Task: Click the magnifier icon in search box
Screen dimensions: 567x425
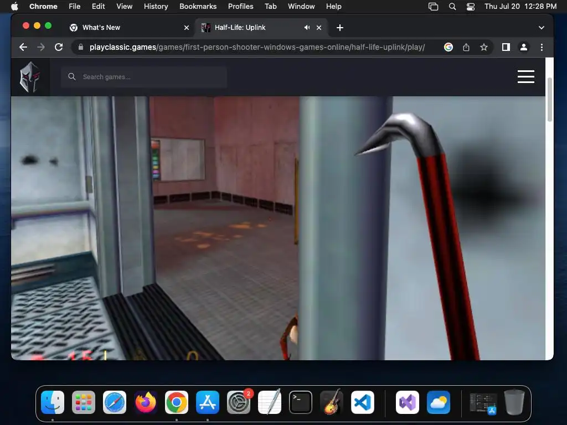Action: pyautogui.click(x=72, y=76)
